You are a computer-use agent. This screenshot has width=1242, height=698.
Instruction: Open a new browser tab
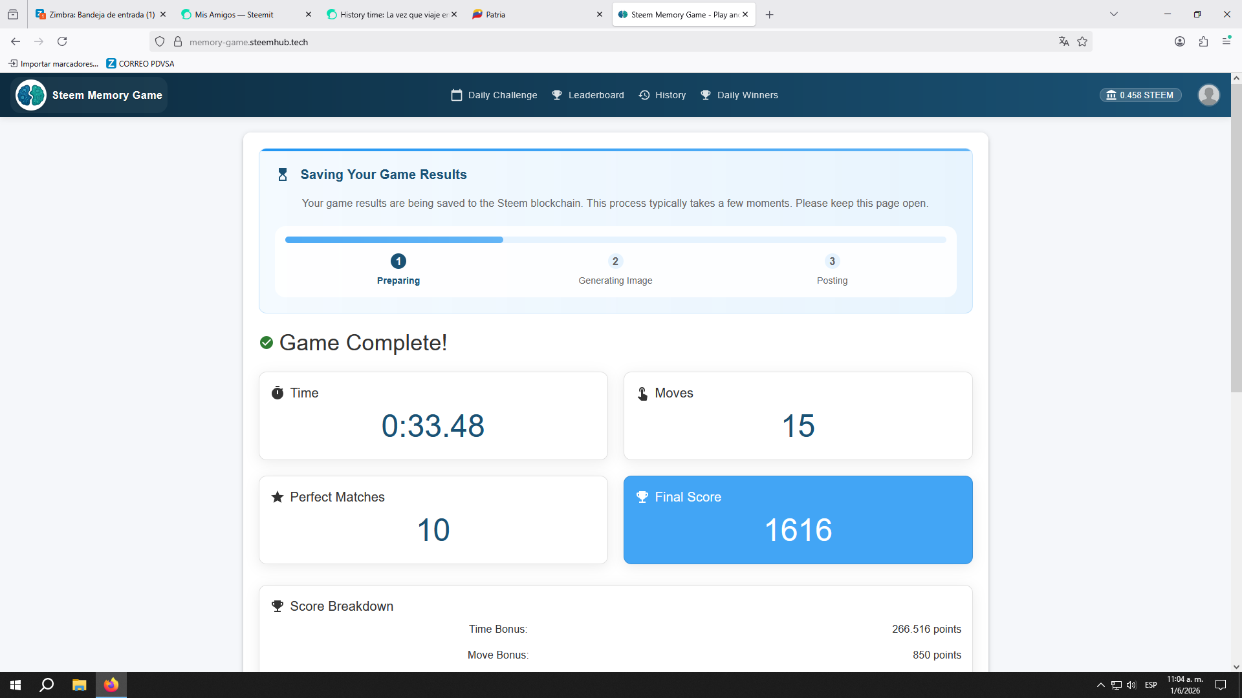pos(769,14)
